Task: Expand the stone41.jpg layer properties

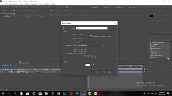Action: 10,72
